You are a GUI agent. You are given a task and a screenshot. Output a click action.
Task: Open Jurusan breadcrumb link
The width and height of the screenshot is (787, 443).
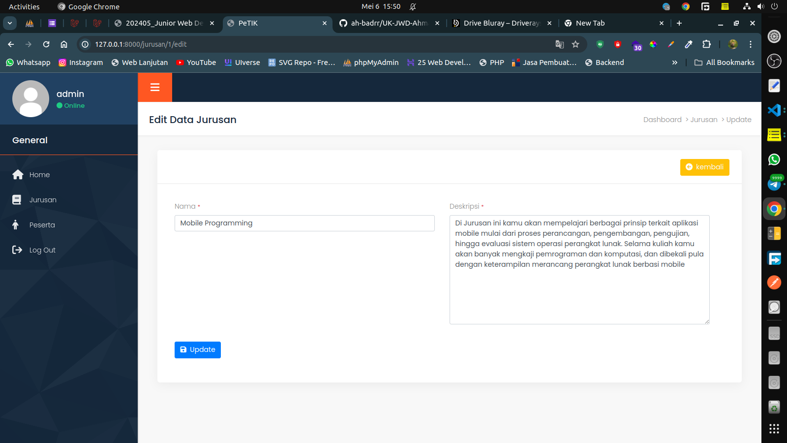pyautogui.click(x=704, y=120)
